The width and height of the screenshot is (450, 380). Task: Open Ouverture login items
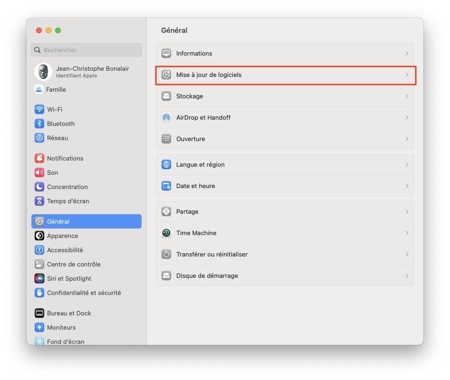click(x=285, y=139)
